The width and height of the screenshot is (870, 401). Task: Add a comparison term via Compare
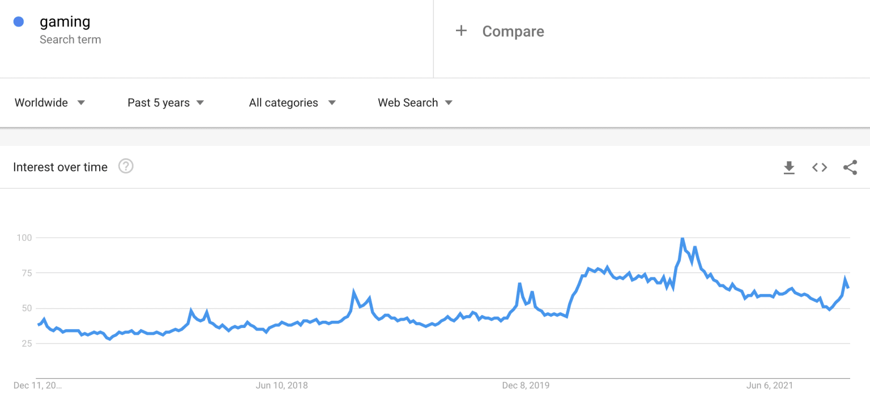513,31
